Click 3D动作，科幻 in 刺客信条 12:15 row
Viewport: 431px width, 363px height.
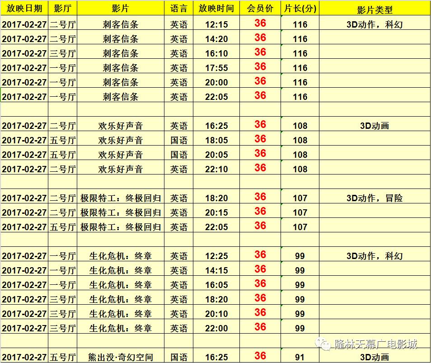[x=375, y=23]
